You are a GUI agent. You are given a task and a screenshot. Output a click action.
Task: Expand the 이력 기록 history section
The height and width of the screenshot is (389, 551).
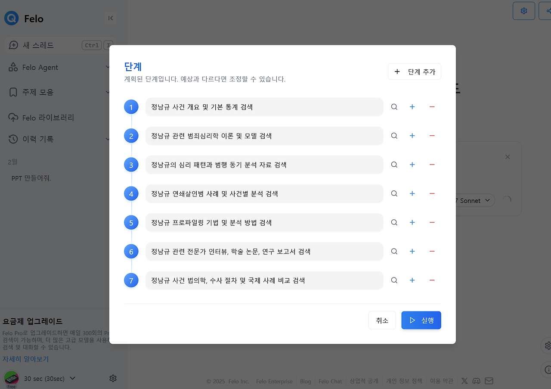click(107, 139)
